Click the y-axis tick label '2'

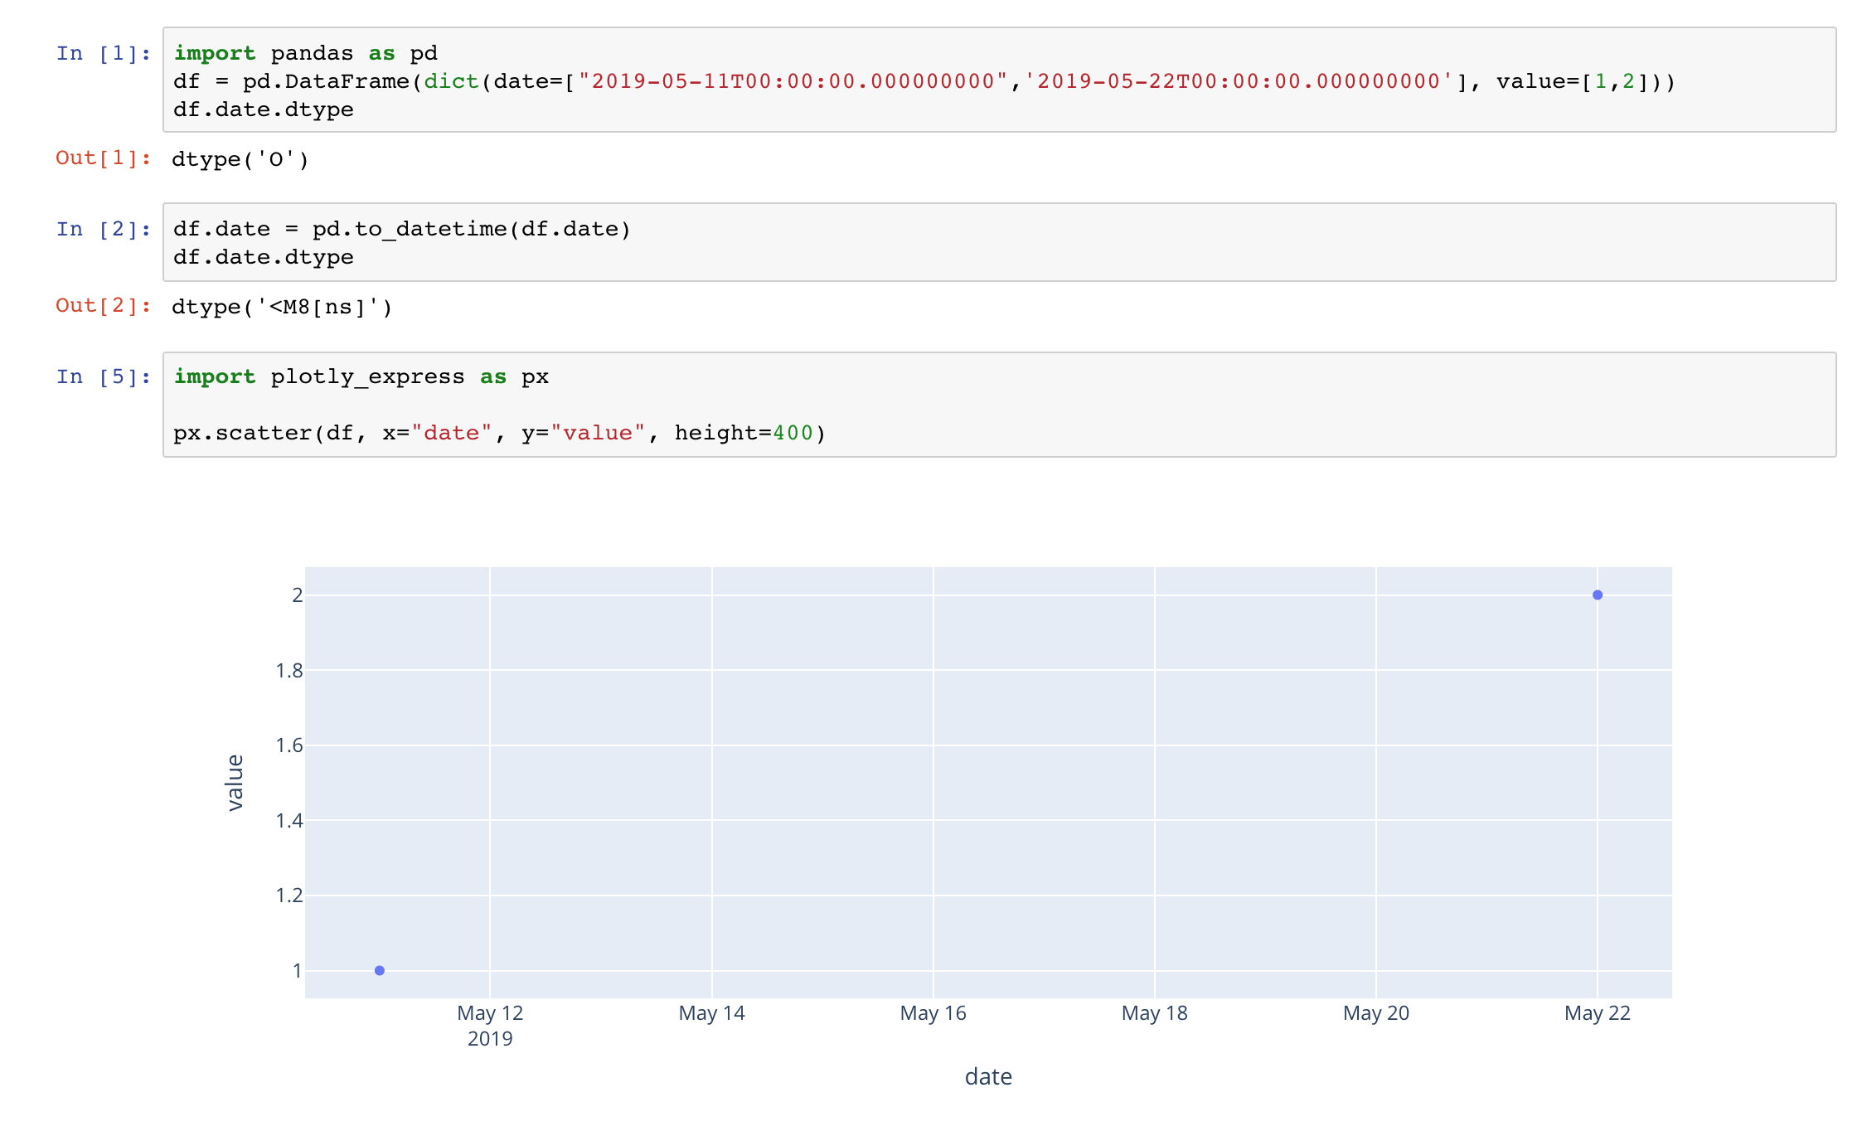(x=297, y=595)
